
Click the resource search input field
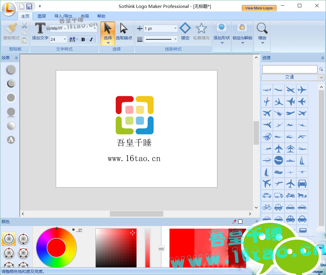[290, 69]
